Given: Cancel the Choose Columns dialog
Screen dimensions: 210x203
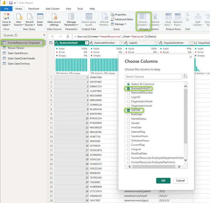Looking at the screenshot, I should (180, 181).
